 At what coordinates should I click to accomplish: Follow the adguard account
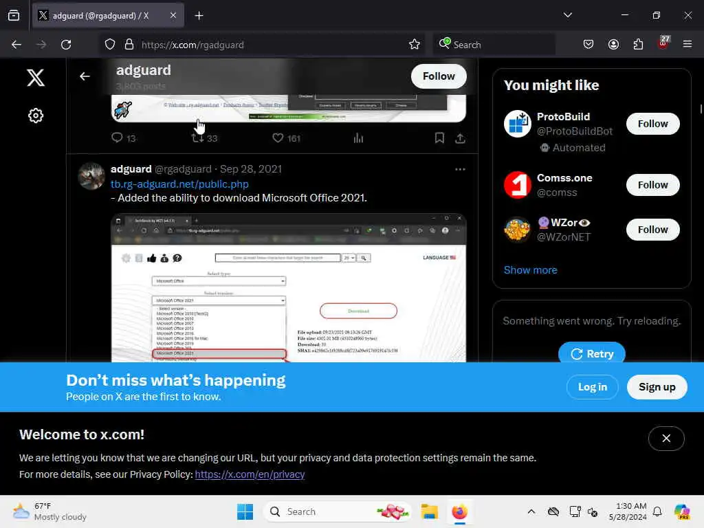(439, 76)
